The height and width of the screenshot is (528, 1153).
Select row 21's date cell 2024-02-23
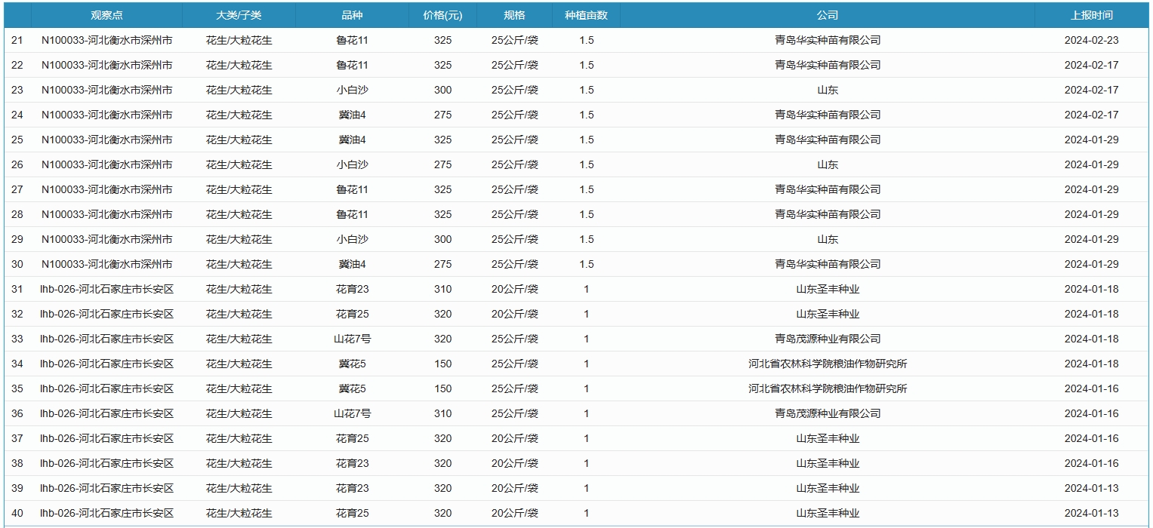coord(1091,40)
